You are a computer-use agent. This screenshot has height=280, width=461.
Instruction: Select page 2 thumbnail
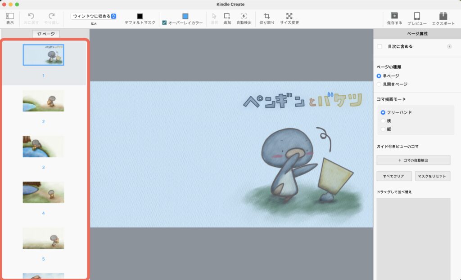pyautogui.click(x=44, y=101)
